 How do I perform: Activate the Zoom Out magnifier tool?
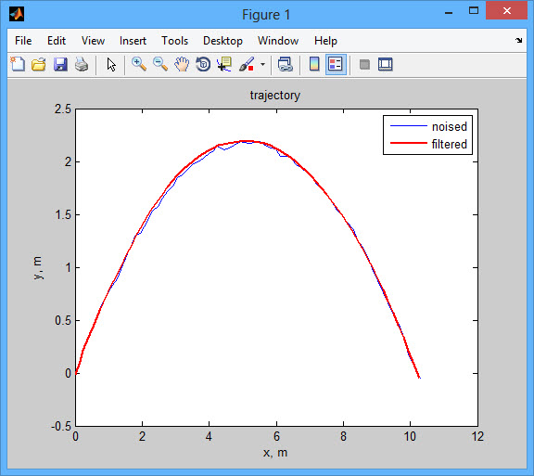click(x=160, y=64)
